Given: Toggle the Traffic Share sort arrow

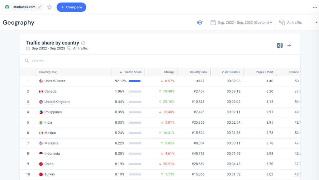Looking at the screenshot, I should point(121,72).
